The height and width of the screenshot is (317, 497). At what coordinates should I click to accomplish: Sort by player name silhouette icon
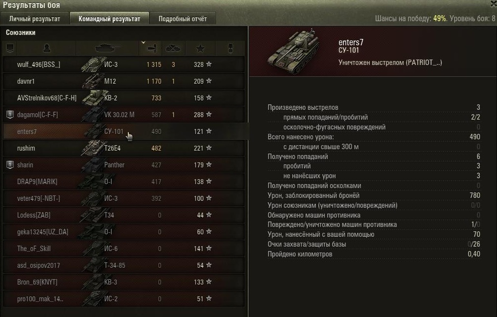47,48
